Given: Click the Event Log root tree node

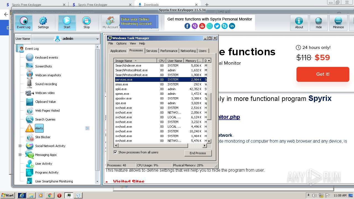Looking at the screenshot, I should pyautogui.click(x=32, y=49).
